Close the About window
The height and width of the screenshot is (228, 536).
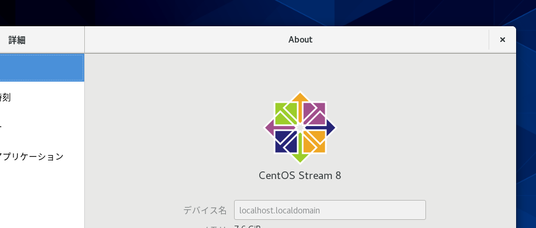502,40
